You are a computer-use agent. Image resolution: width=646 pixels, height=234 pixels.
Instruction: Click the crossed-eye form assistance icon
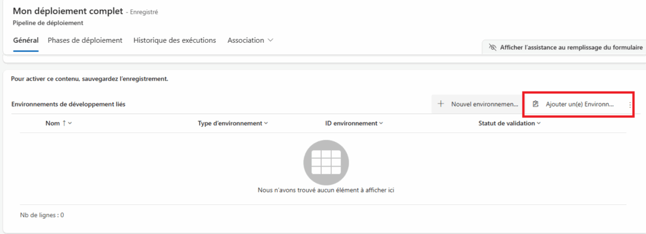(492, 47)
